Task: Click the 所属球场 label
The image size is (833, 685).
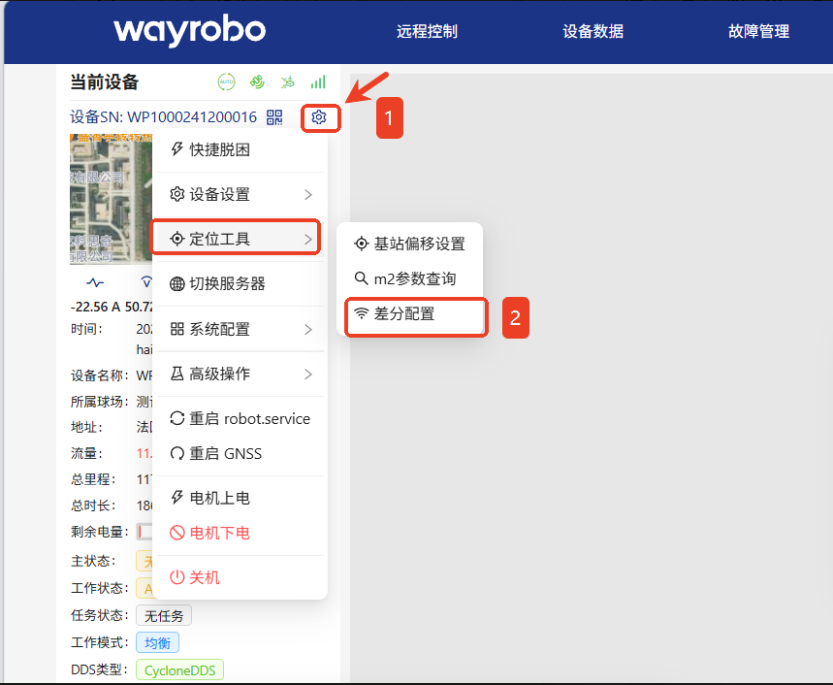Action: point(100,402)
